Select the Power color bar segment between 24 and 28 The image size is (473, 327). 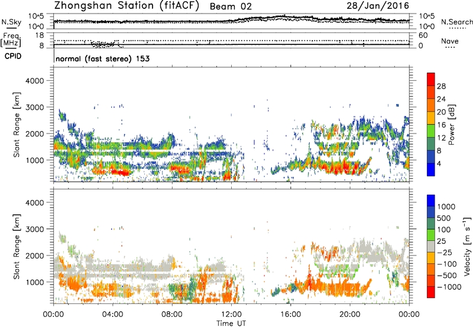[431, 92]
